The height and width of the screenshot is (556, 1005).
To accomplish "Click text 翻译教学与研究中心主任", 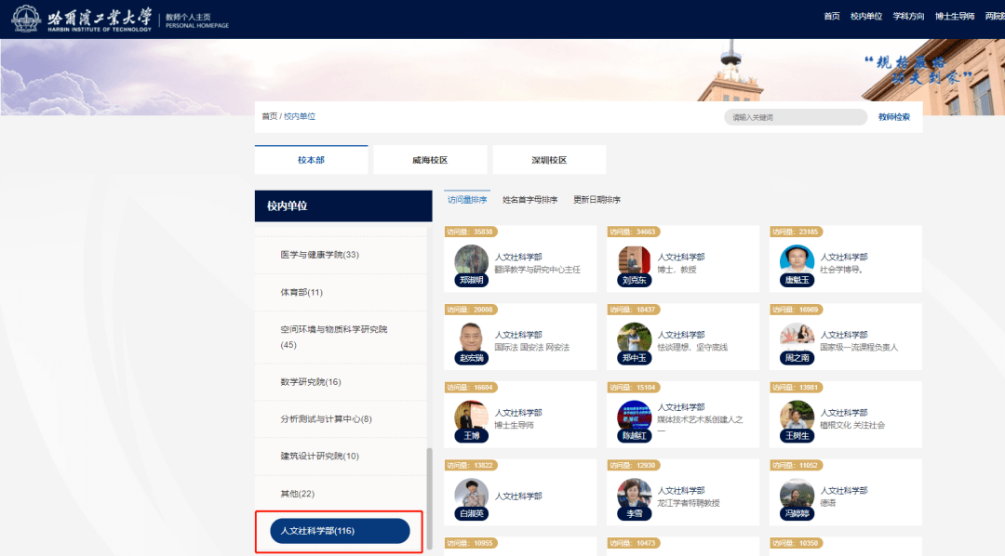I will [x=537, y=270].
